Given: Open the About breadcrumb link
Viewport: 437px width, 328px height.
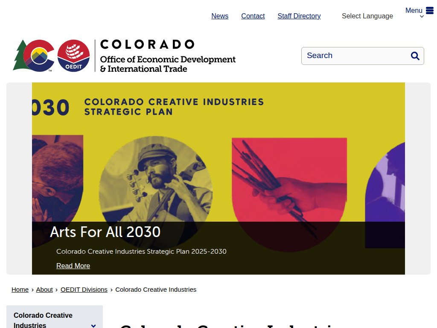Looking at the screenshot, I should tap(44, 290).
